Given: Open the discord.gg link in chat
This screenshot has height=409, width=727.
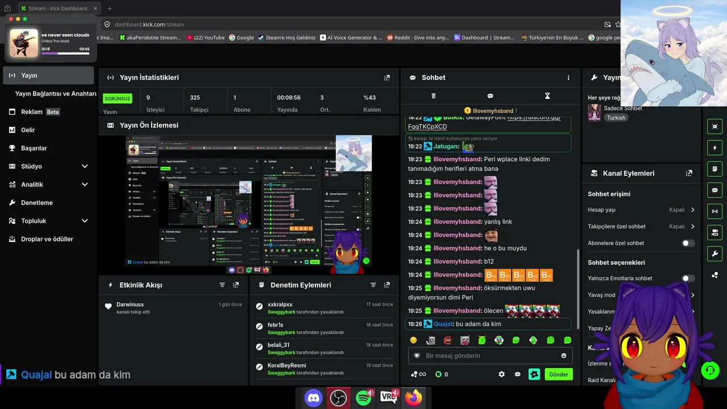Looking at the screenshot, I should (x=484, y=122).
